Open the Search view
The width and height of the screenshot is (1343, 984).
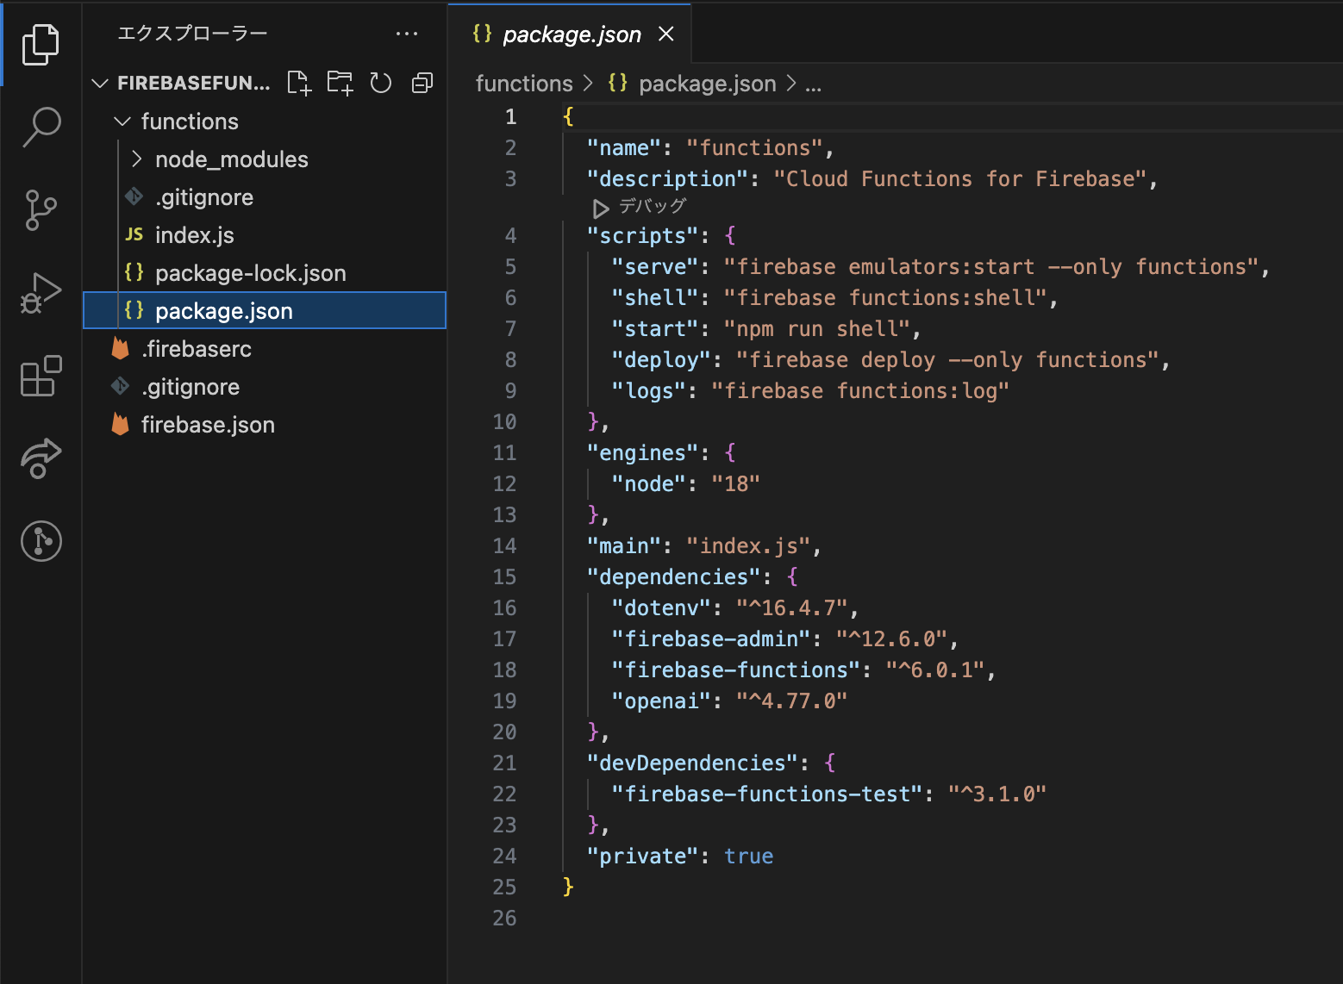click(41, 127)
